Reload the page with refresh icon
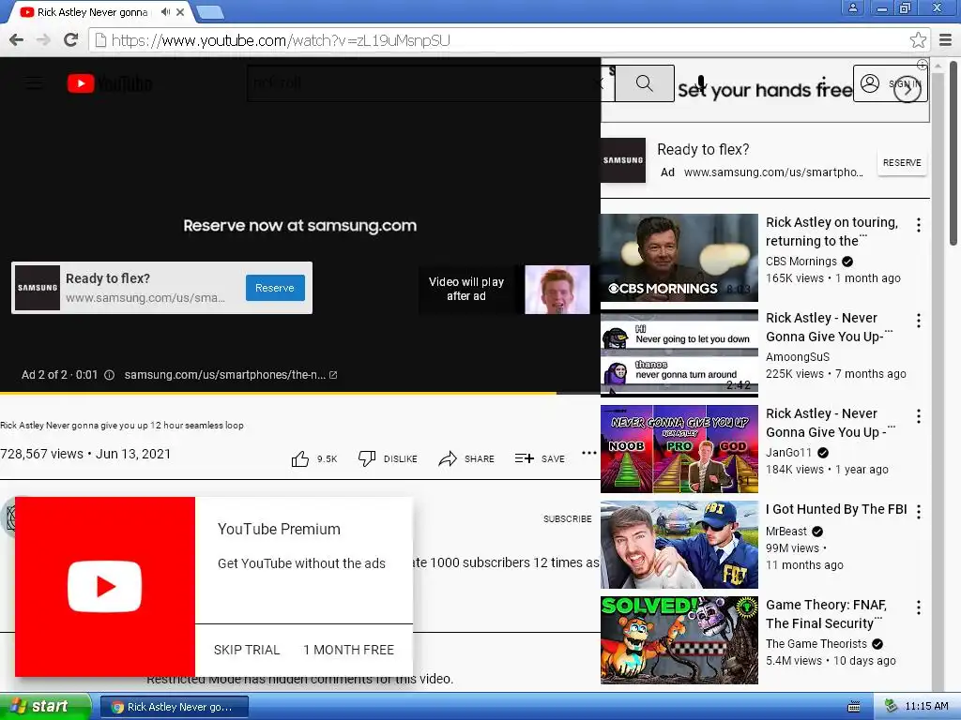This screenshot has height=720, width=961. [x=71, y=39]
